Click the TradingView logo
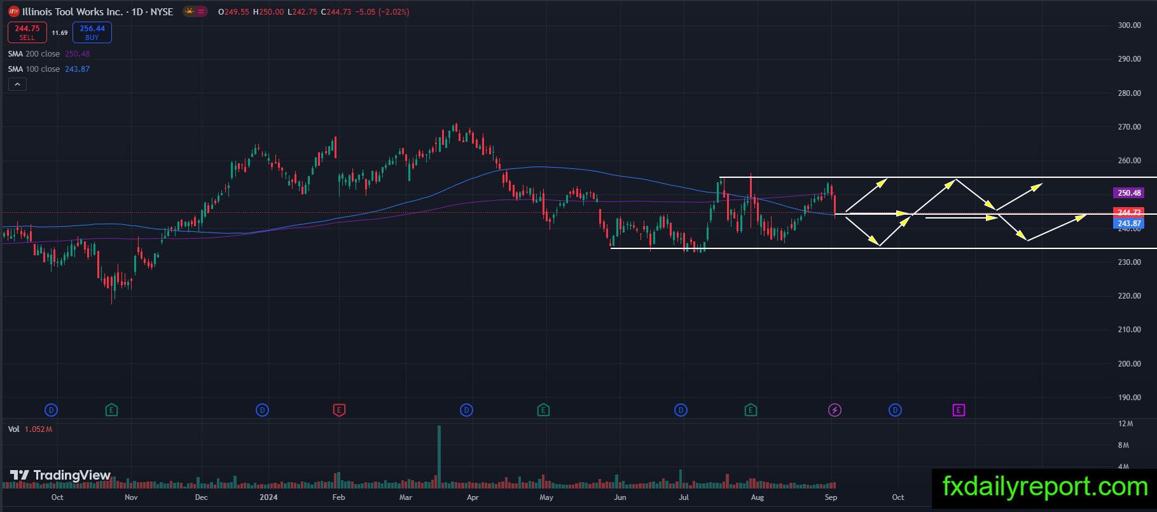The width and height of the screenshot is (1157, 512). tap(60, 475)
